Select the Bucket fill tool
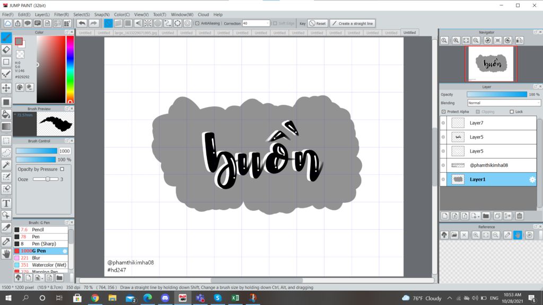543x305 pixels. [6, 114]
